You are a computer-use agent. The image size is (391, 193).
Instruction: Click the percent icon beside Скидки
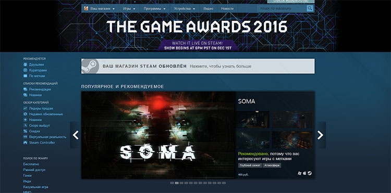pyautogui.click(x=25, y=131)
